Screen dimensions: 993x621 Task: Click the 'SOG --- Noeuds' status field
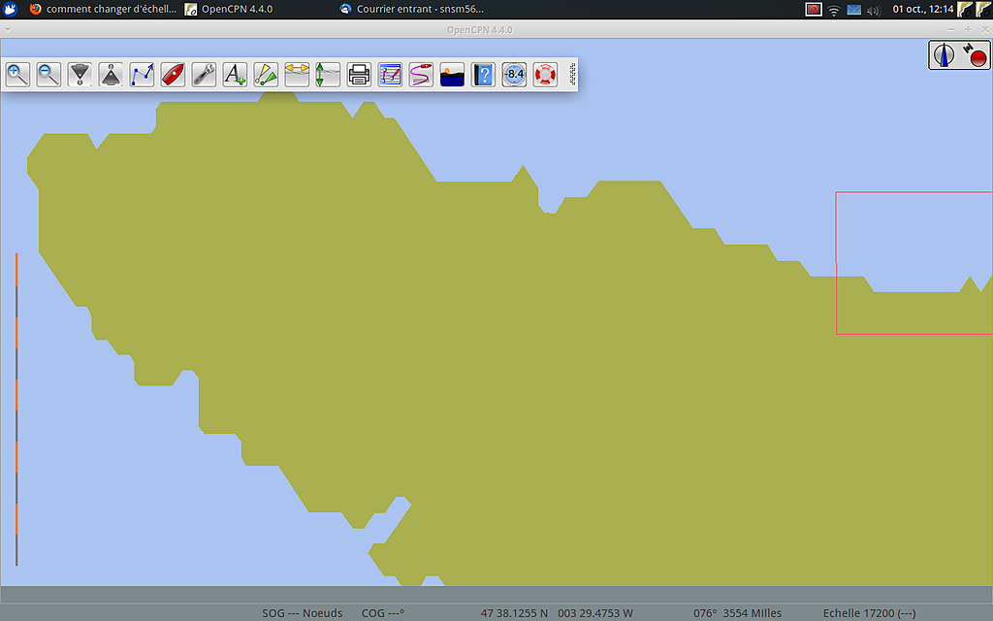pyautogui.click(x=303, y=613)
